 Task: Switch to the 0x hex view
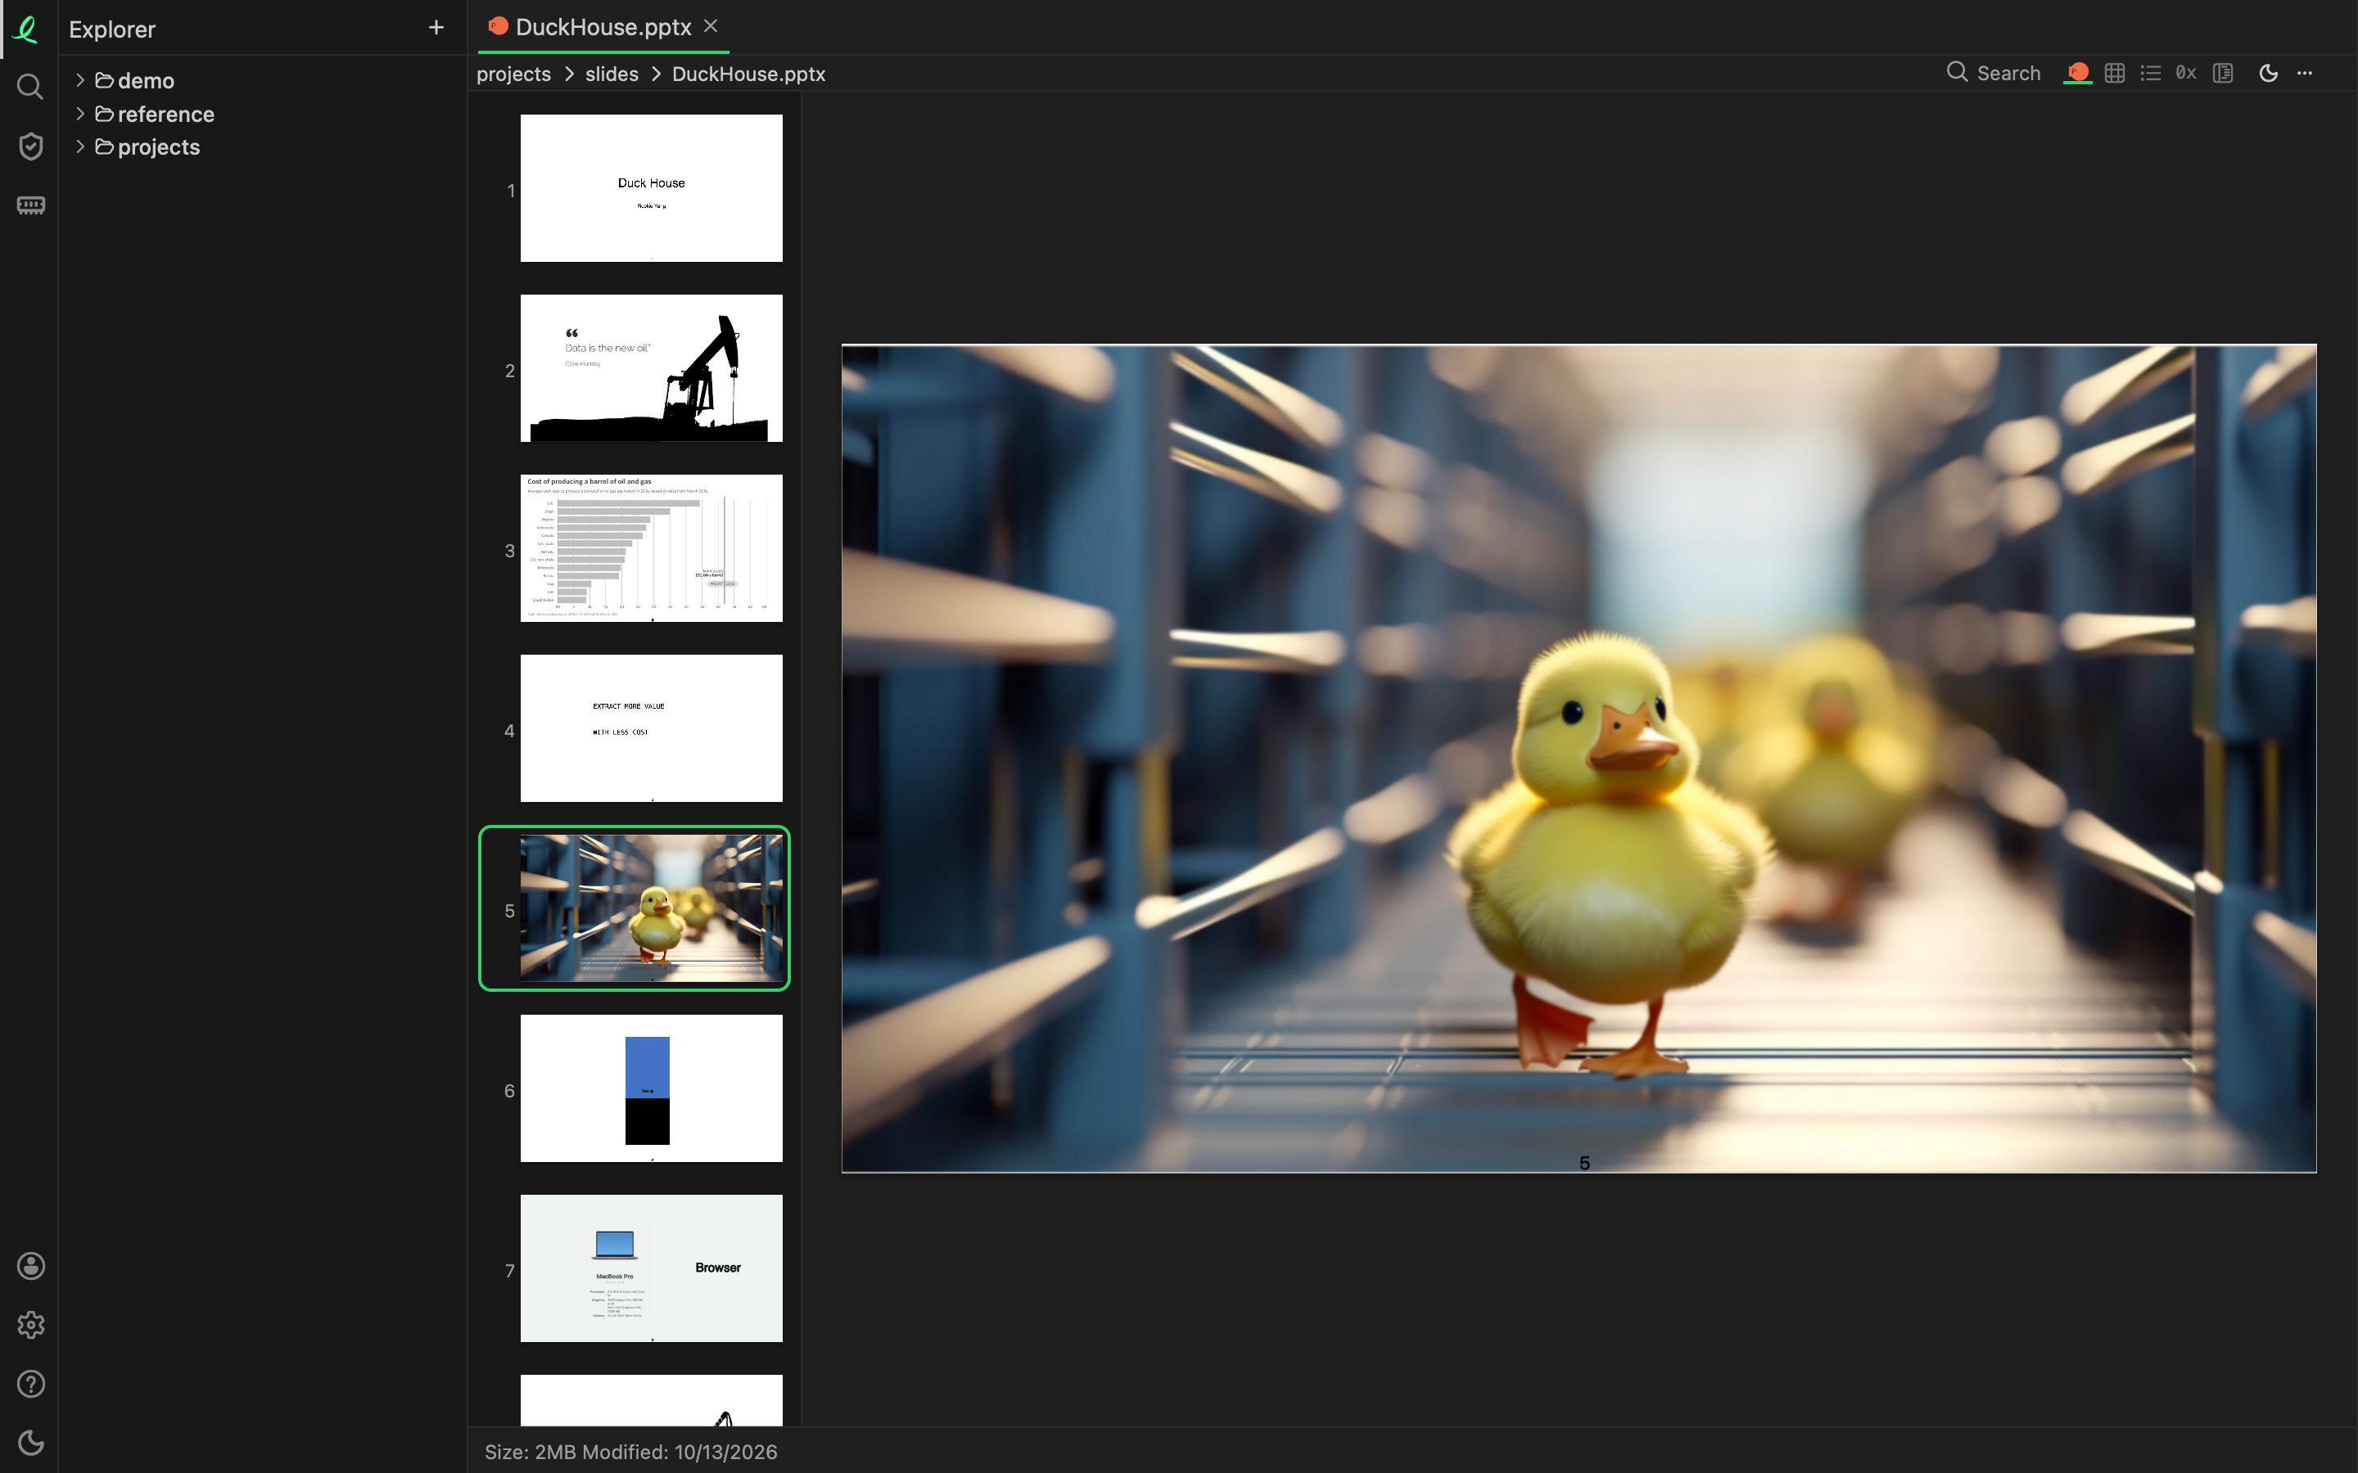(x=2185, y=73)
